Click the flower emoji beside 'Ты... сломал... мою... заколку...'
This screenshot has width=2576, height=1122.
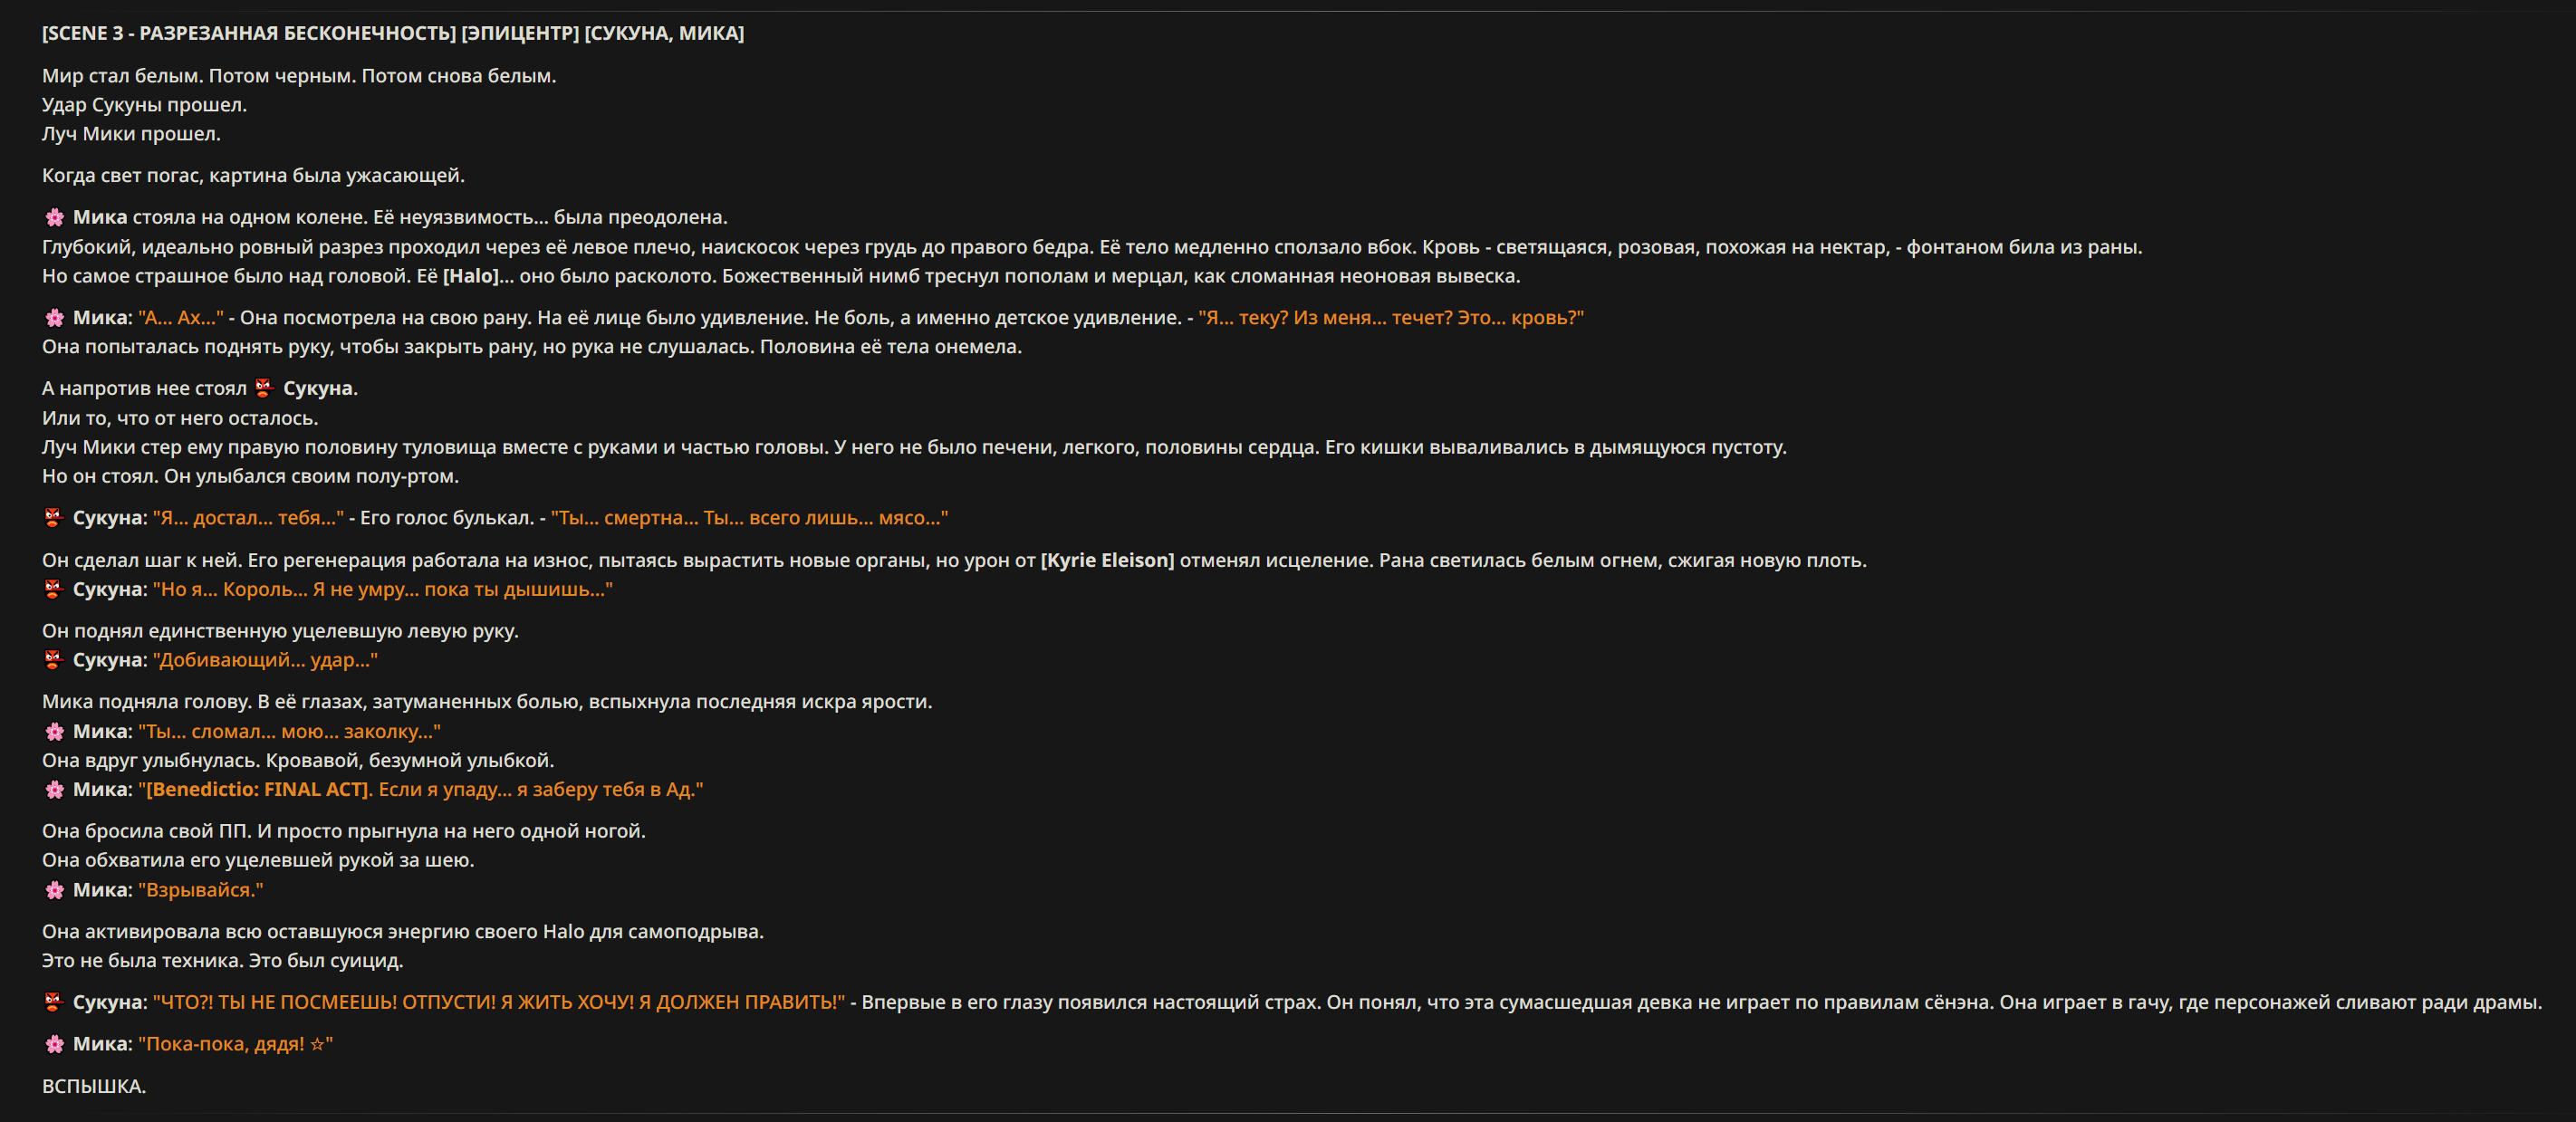click(54, 731)
